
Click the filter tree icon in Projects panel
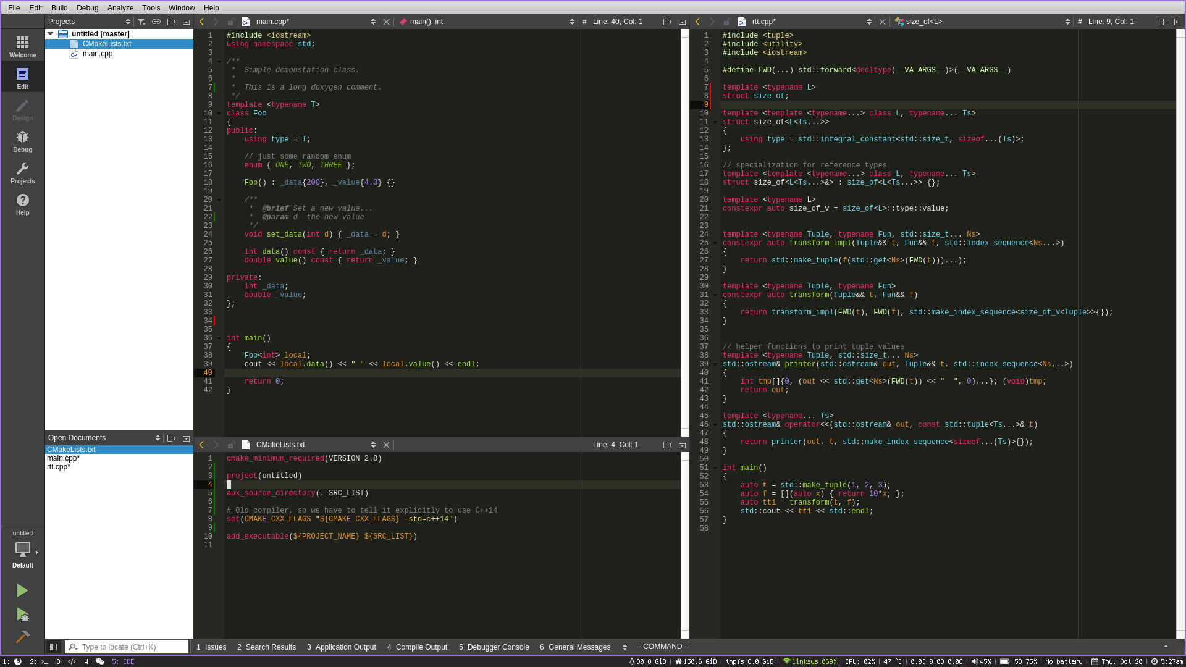pos(141,22)
